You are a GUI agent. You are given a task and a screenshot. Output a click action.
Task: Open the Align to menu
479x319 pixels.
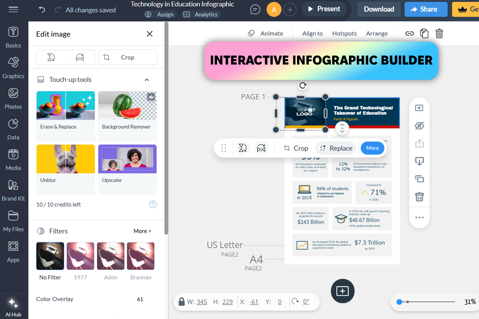pos(312,33)
